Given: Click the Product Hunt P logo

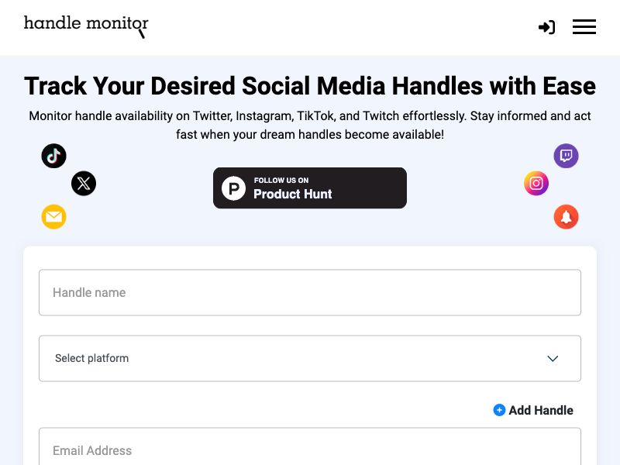Looking at the screenshot, I should point(233,188).
